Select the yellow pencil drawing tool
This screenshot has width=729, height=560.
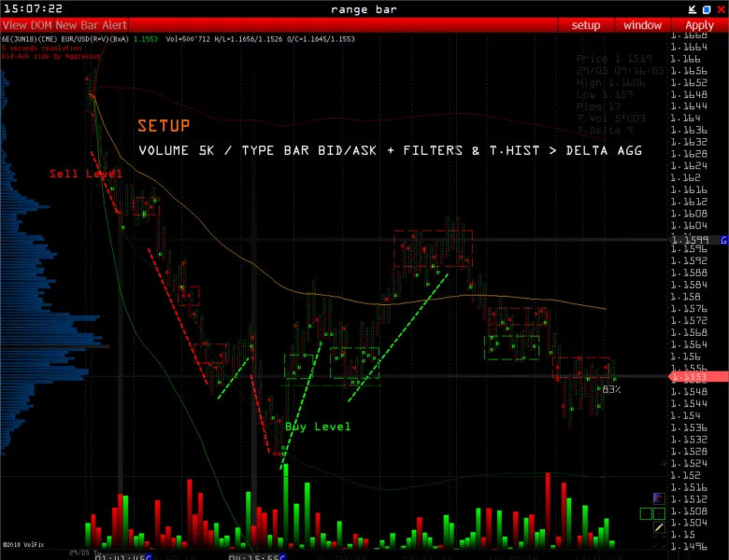[659, 527]
